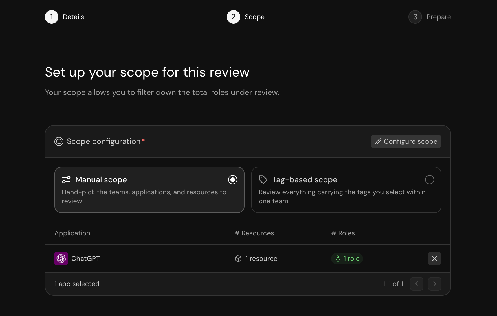Click the 1–1 of 1 pagination text
497x316 pixels.
click(393, 284)
